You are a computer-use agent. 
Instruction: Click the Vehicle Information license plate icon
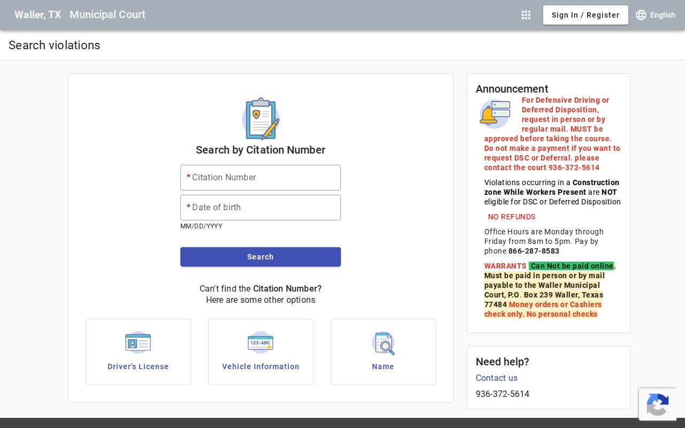tap(261, 342)
